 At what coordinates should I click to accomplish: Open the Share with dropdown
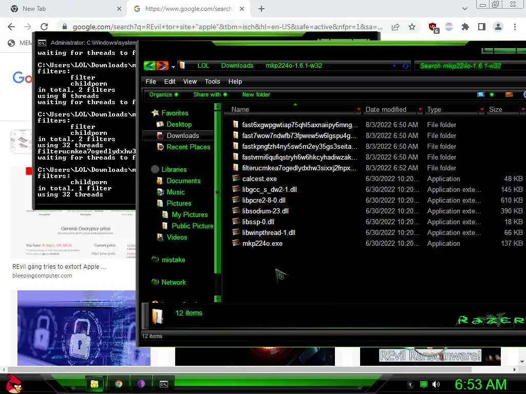point(210,94)
